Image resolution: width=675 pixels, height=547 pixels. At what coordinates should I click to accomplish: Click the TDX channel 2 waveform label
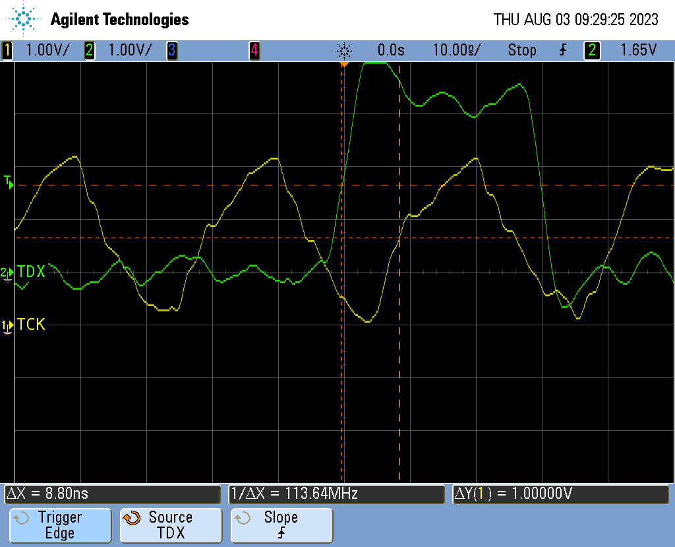[31, 271]
